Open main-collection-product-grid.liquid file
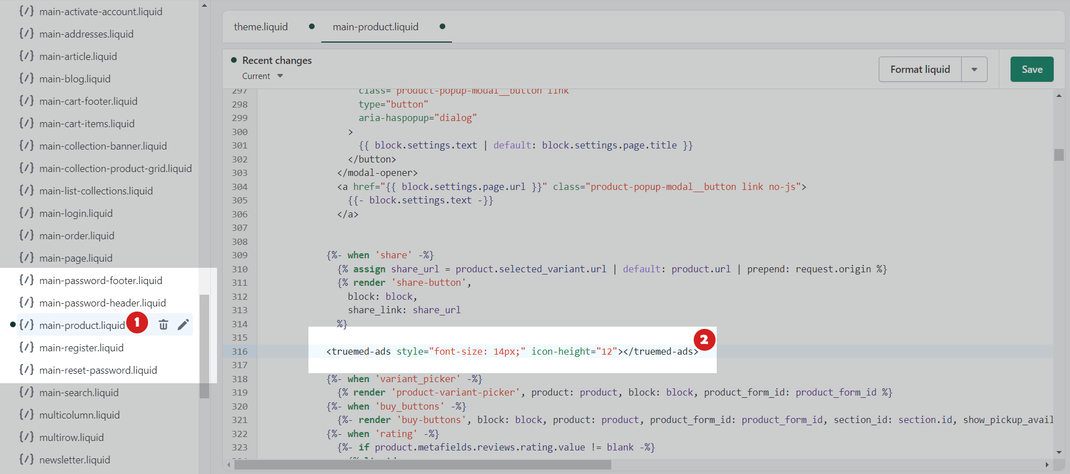 [x=116, y=168]
